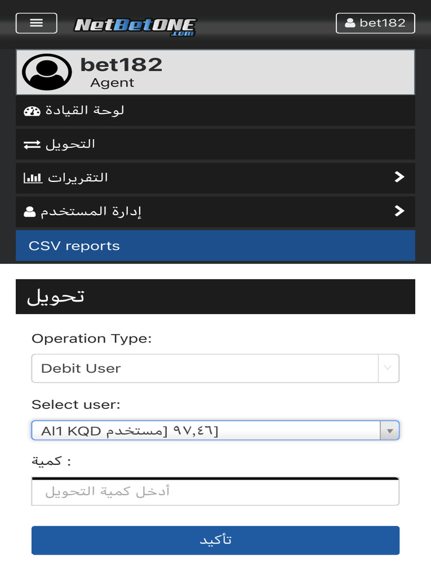Click the user icon in bet182 button

click(350, 23)
